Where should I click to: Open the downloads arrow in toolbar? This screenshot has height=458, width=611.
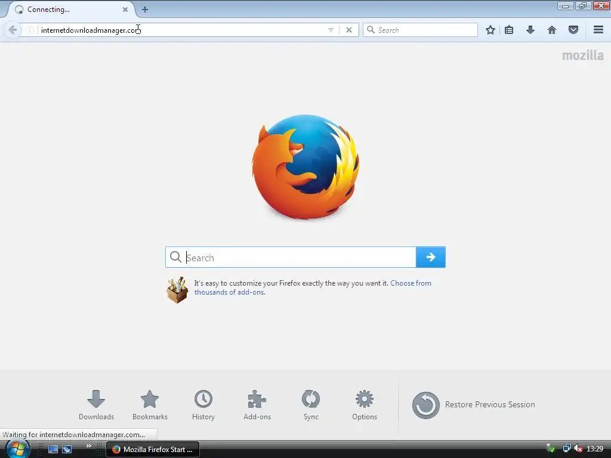[x=530, y=30]
